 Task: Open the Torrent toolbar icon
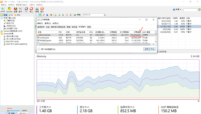click(9, 9)
